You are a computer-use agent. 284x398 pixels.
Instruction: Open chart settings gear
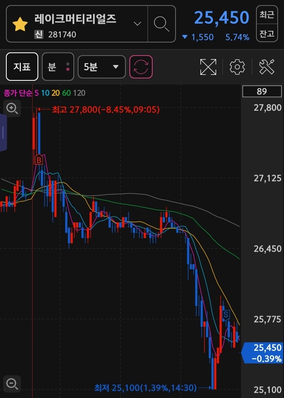click(237, 67)
